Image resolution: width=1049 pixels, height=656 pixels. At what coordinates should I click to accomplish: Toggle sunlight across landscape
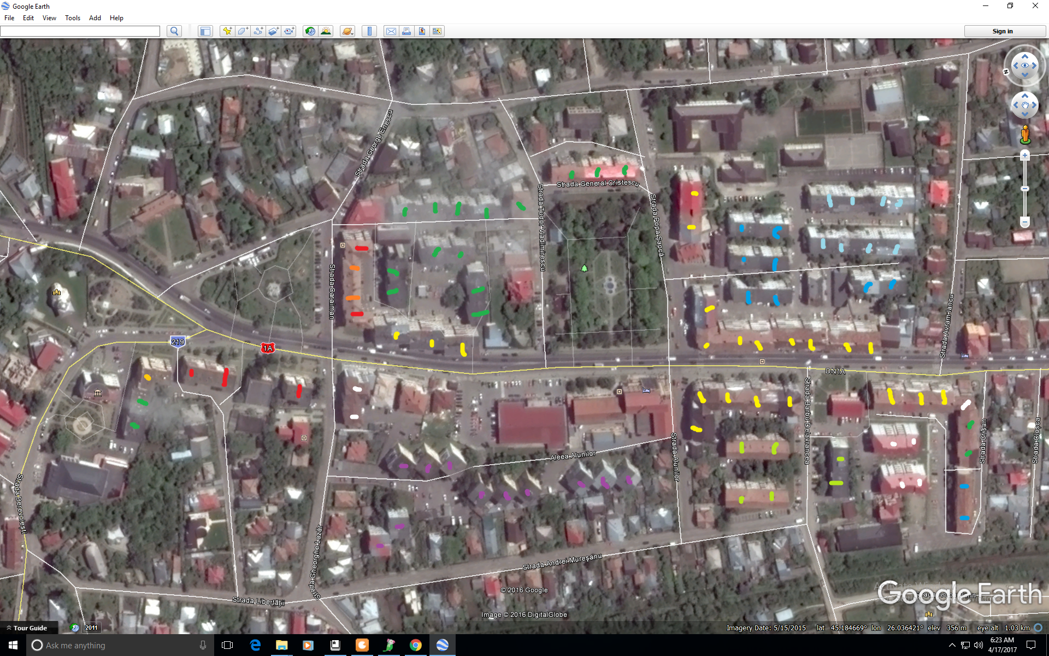pos(326,31)
